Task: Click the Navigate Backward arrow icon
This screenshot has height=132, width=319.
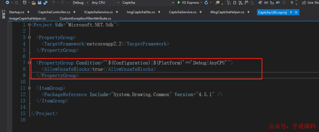Action: click(7, 3)
